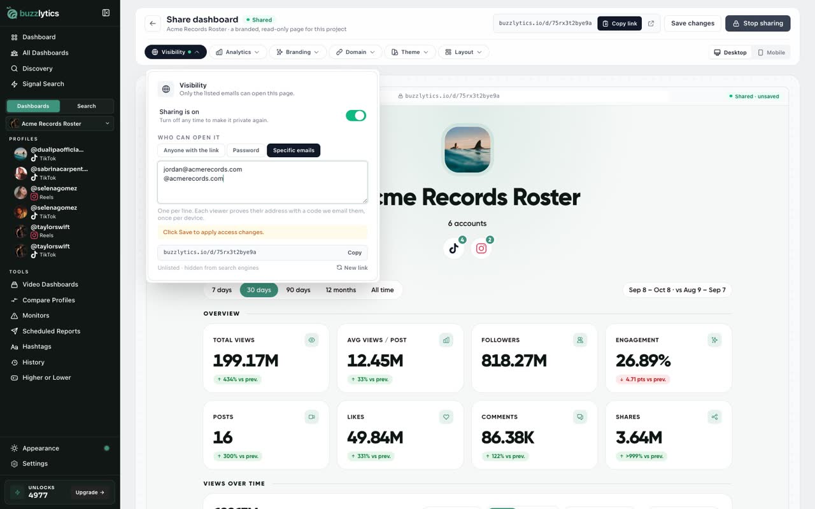
Task: Switch to the sidebar Search tab
Action: coord(87,106)
